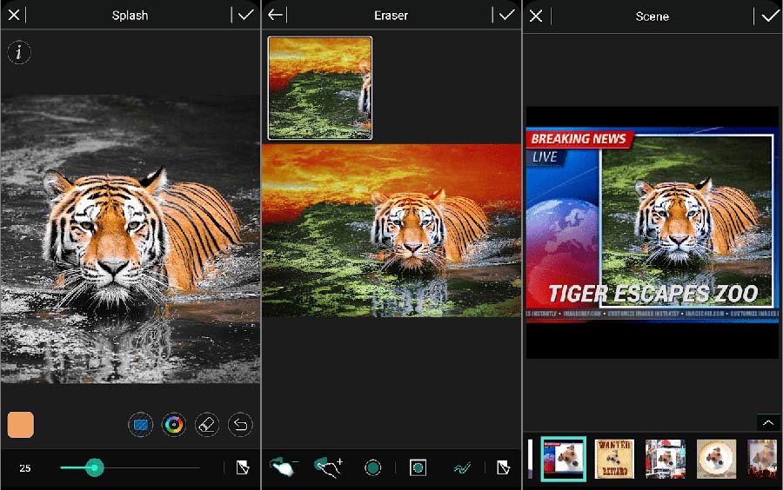Open the rainbow color wheel picker
Viewport: 783px width, 490px height.
pos(174,425)
